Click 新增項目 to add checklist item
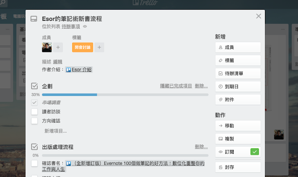 (x=55, y=131)
